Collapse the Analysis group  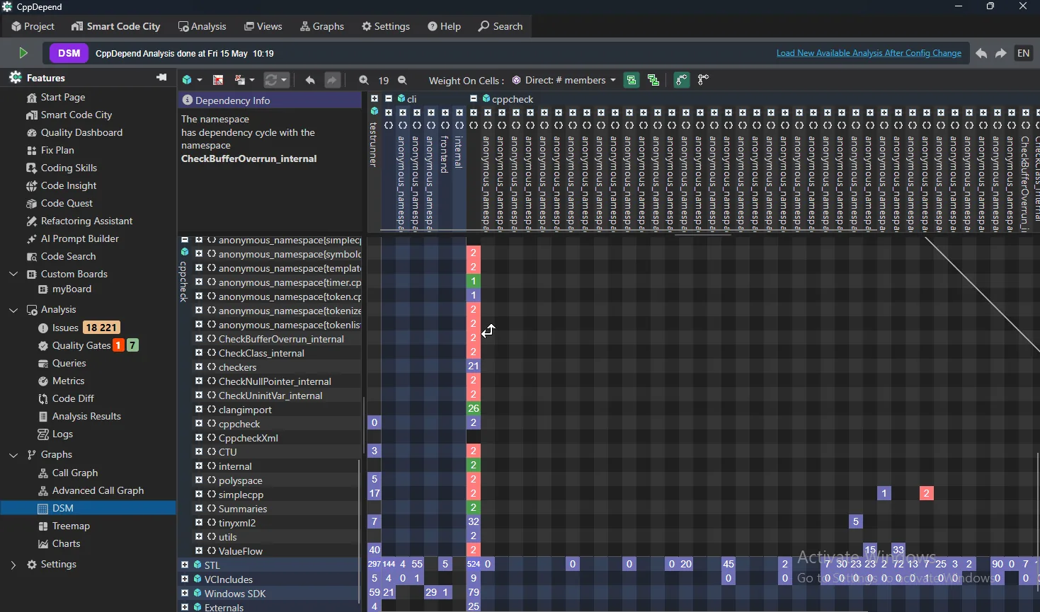[13, 309]
